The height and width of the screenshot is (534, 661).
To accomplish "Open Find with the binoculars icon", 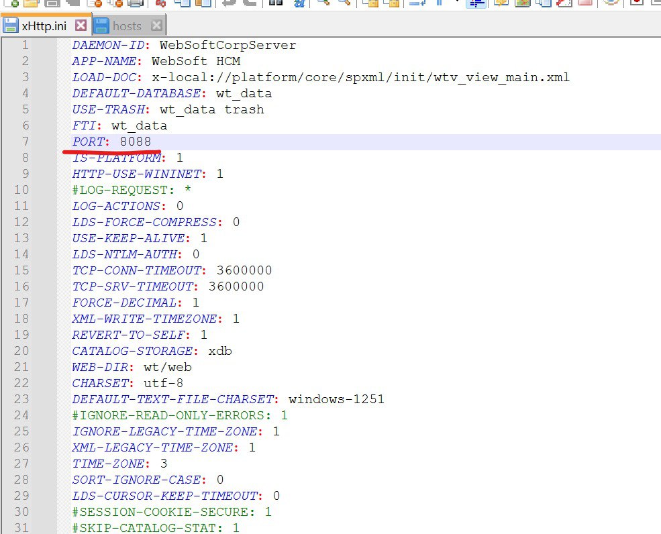I will (x=275, y=3).
